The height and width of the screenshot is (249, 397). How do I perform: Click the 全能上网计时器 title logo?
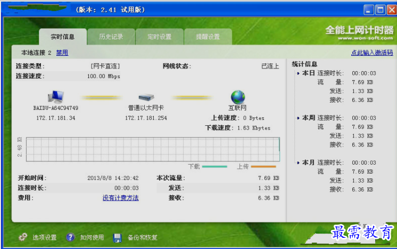coord(359,30)
